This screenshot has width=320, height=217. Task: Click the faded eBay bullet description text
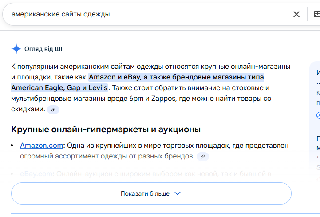[164, 174]
